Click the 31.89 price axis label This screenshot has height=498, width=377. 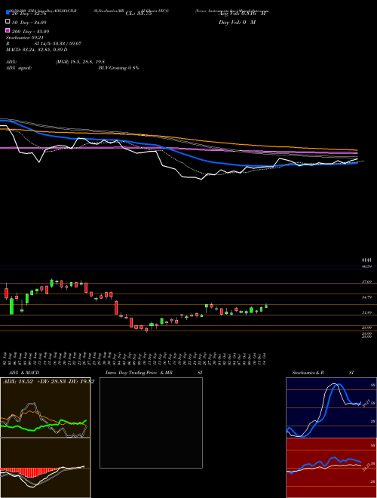tap(367, 312)
